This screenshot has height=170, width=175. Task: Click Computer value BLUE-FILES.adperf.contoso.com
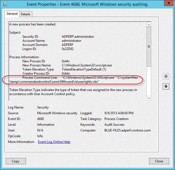(127, 130)
